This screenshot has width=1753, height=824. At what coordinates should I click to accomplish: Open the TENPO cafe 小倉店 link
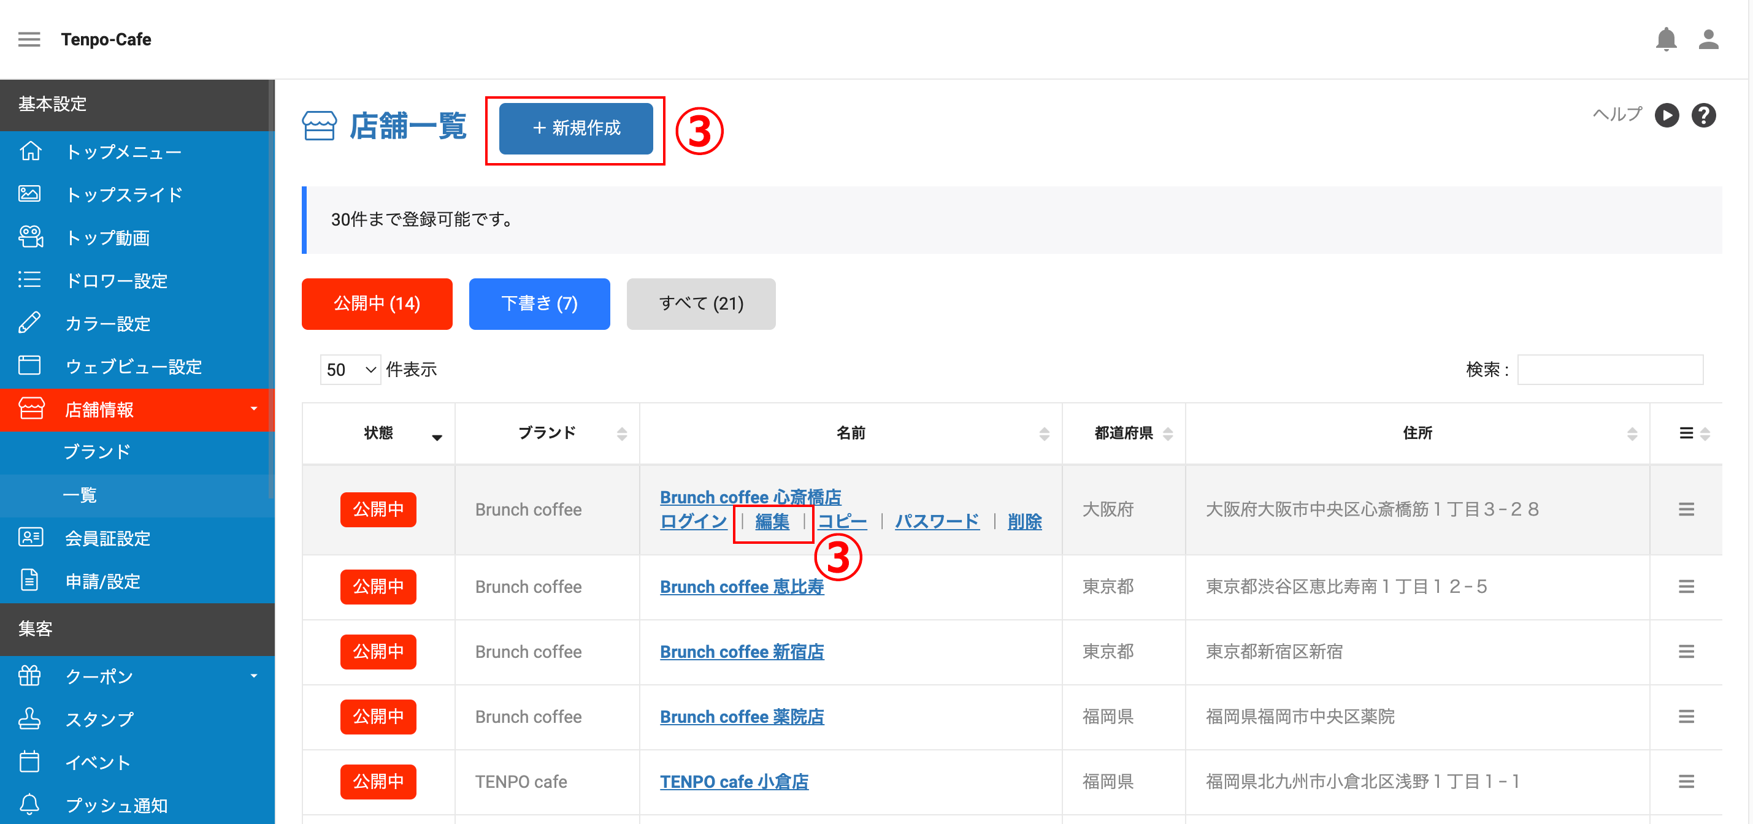point(734,781)
